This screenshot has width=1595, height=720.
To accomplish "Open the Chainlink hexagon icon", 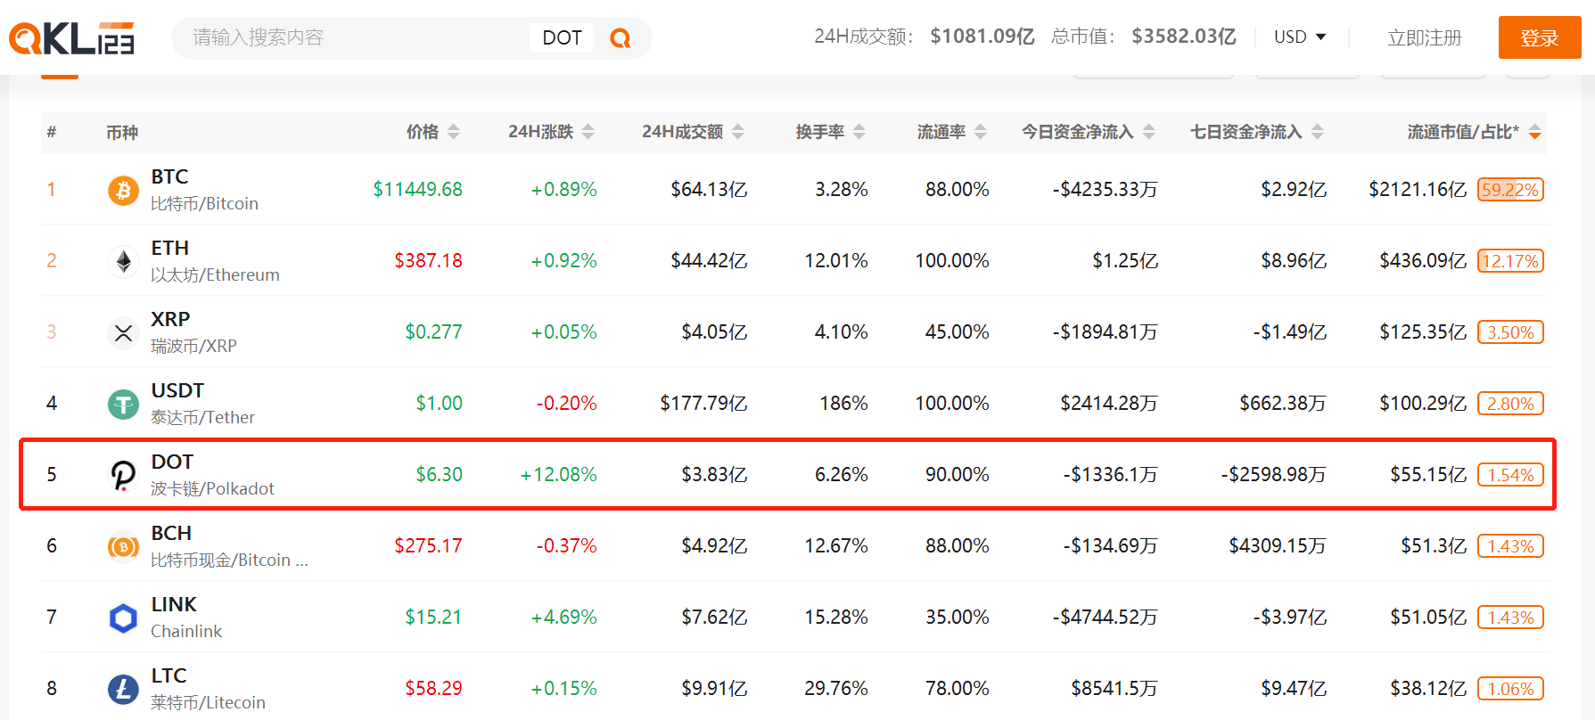I will click(x=123, y=618).
